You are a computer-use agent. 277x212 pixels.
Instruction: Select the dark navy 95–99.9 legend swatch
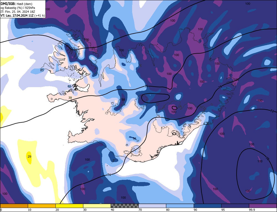pyautogui.click(x=235, y=206)
